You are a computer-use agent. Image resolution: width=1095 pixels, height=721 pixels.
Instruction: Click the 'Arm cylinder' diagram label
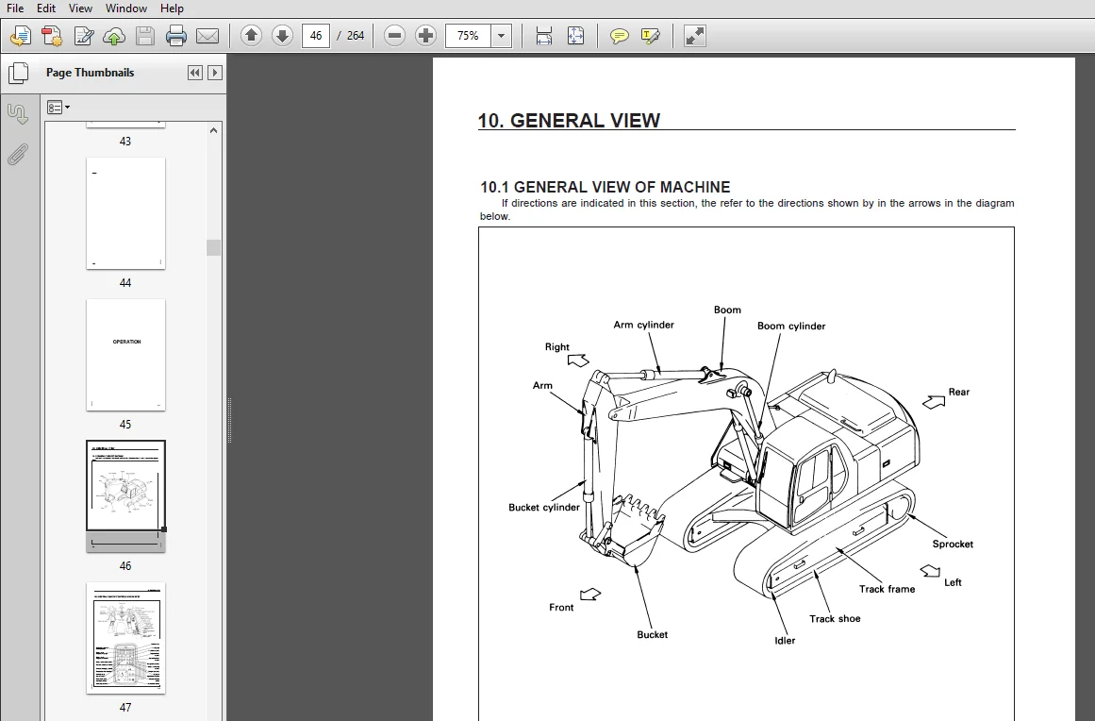click(x=644, y=325)
